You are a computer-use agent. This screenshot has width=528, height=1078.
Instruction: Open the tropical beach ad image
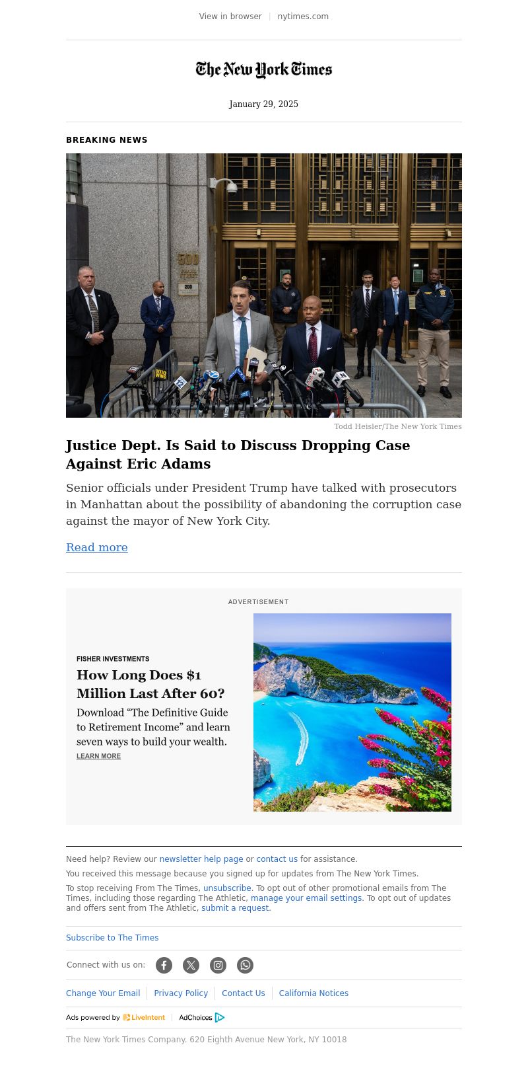(352, 712)
